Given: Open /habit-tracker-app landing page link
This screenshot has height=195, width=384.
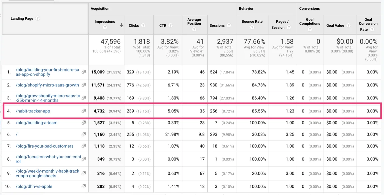Looking at the screenshot, I should (33, 111).
